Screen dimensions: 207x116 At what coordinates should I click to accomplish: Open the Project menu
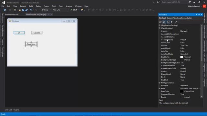coord(23,6)
